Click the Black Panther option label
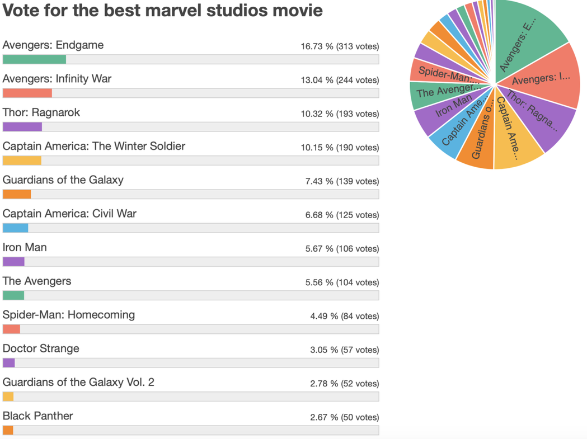Image resolution: width=587 pixels, height=439 pixels. [37, 416]
